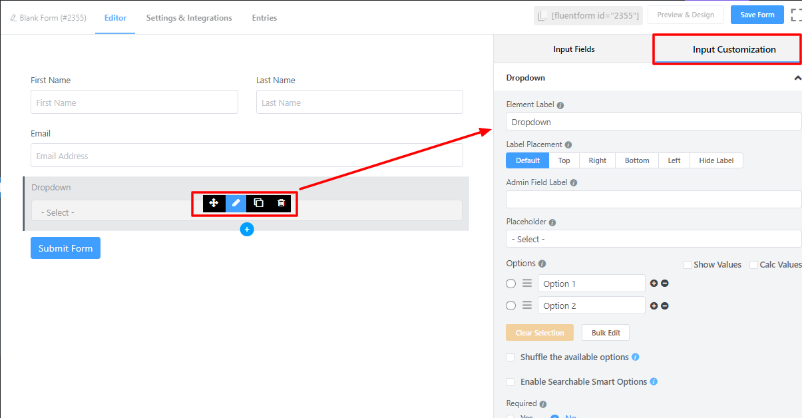The height and width of the screenshot is (418, 802).
Task: Click the pencil edit icon on Dropdown field
Action: 236,203
